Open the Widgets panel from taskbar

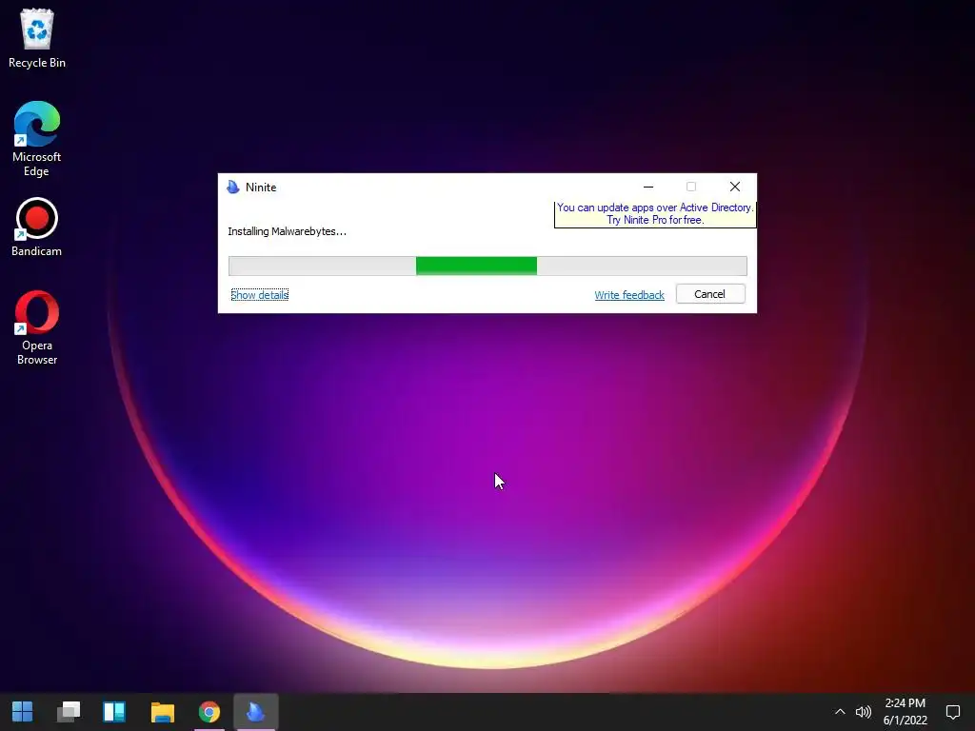[114, 712]
